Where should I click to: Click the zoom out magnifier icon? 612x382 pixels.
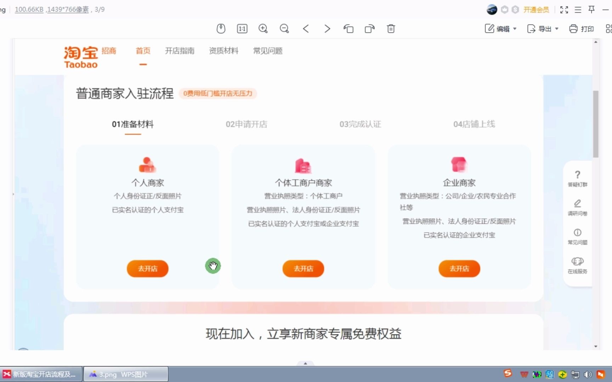[x=284, y=29]
